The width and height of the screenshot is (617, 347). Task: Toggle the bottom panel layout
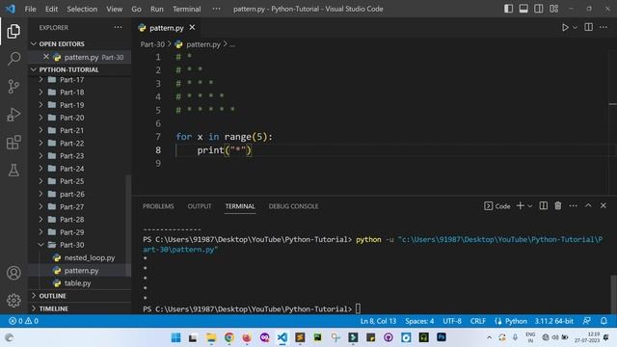click(x=523, y=9)
